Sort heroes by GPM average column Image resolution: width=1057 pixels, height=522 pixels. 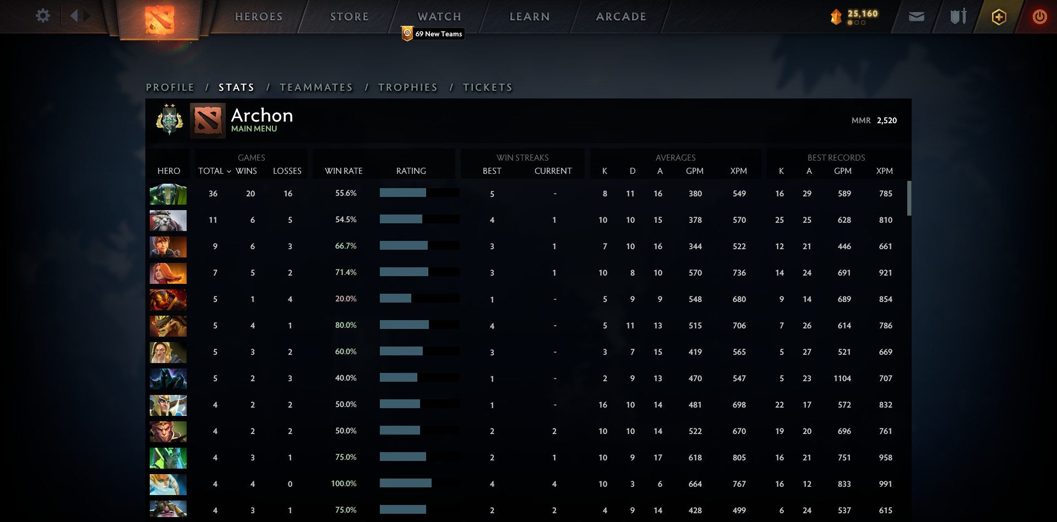(x=694, y=171)
